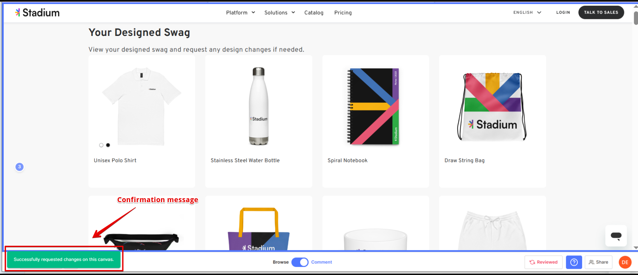Open the Draw String Bag image

[x=492, y=107]
